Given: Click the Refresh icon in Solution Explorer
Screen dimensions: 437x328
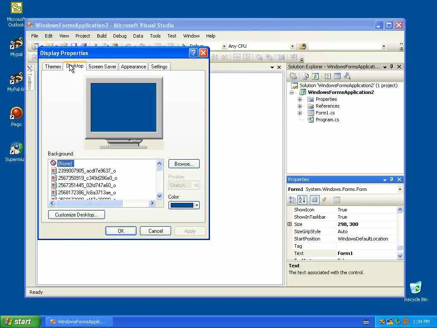Looking at the screenshot, I should [x=315, y=76].
